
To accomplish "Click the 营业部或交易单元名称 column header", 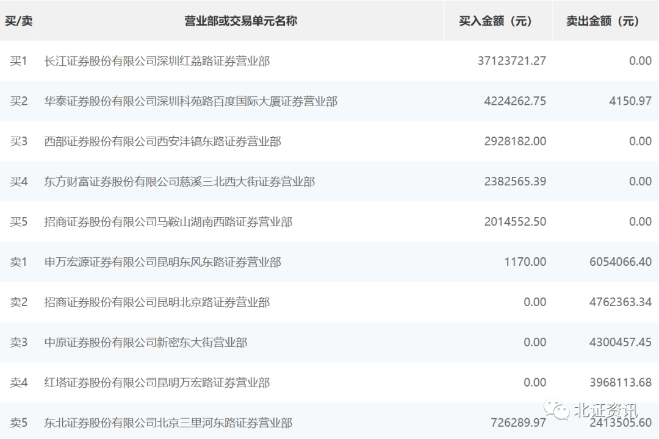I will [241, 21].
